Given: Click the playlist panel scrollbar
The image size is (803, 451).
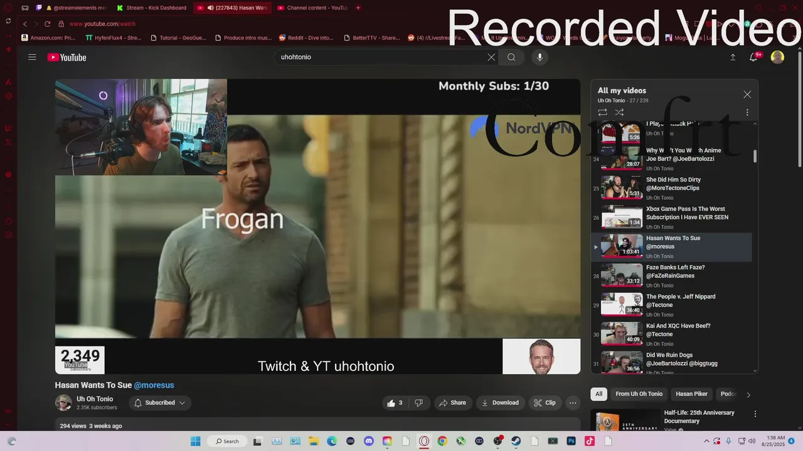Looking at the screenshot, I should coord(755,156).
